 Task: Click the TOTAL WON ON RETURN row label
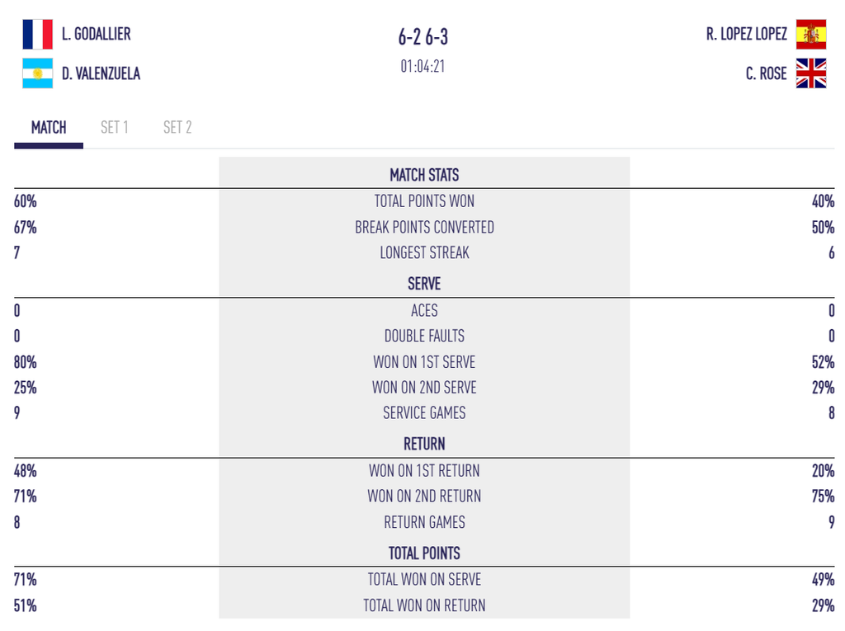(x=424, y=605)
